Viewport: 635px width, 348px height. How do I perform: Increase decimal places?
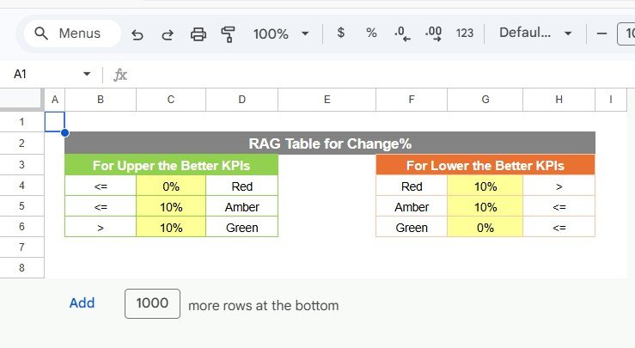pyautogui.click(x=433, y=34)
